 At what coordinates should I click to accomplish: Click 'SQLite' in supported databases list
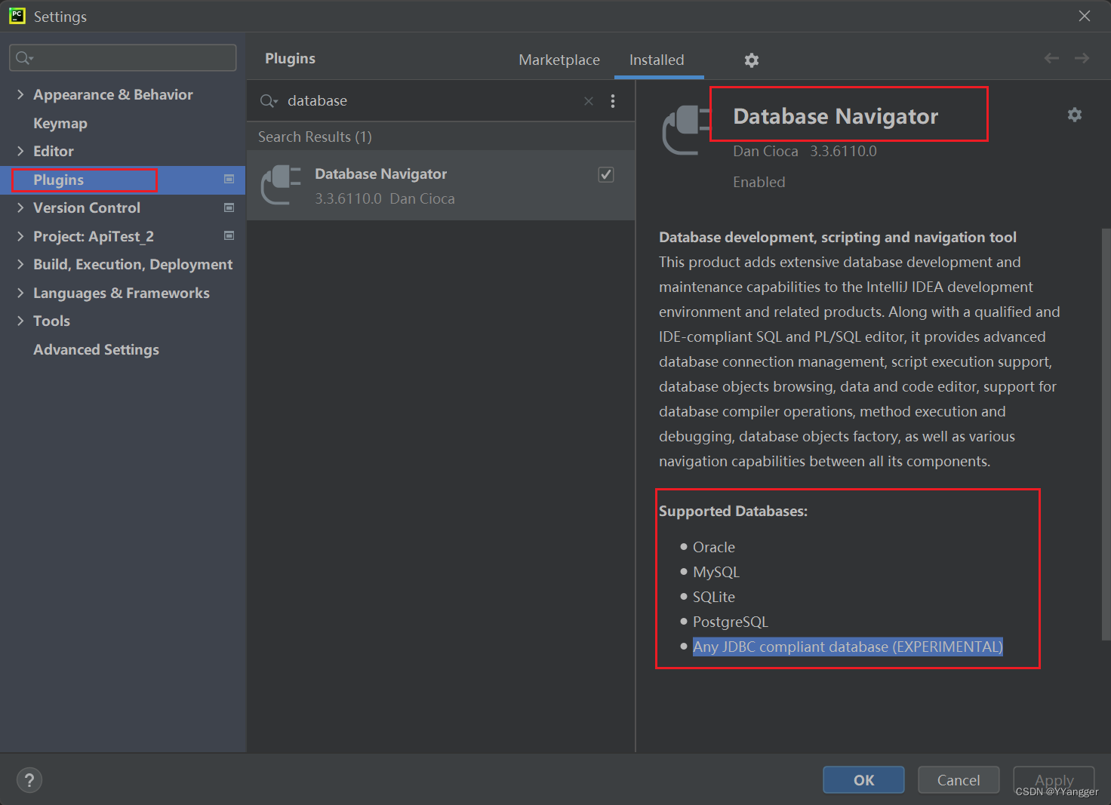click(x=714, y=597)
